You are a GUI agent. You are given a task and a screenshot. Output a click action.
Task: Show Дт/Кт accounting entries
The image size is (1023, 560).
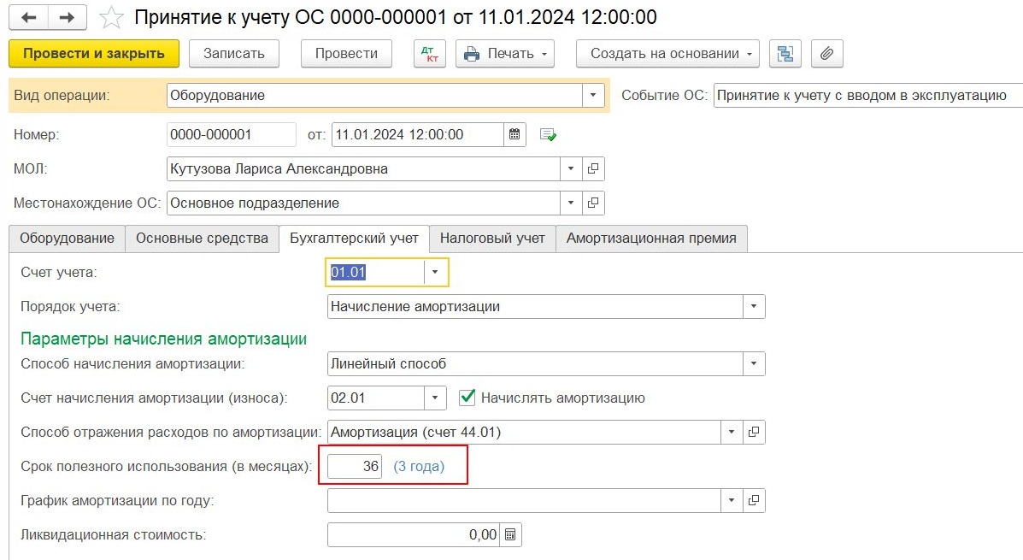(429, 53)
